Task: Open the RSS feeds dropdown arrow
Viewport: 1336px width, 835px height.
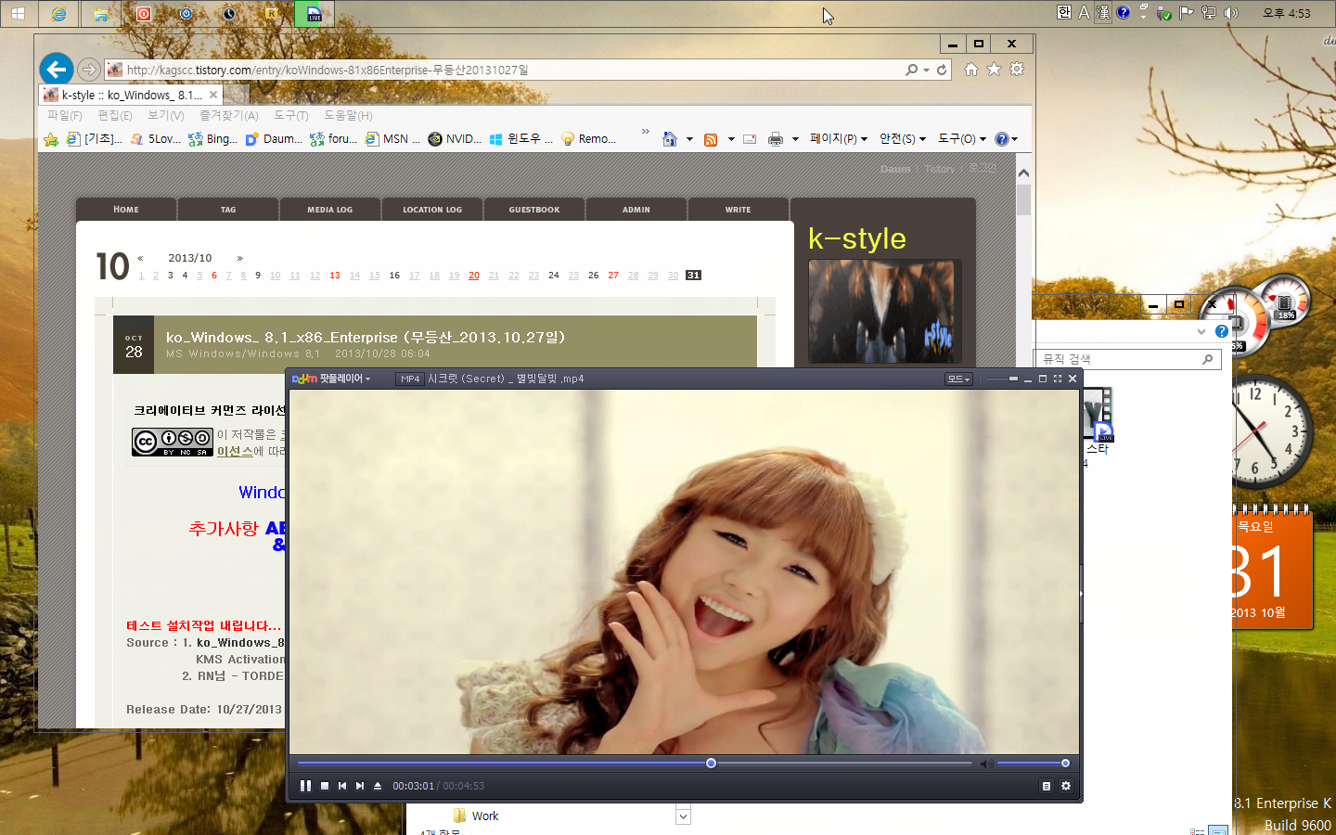Action: pos(731,139)
